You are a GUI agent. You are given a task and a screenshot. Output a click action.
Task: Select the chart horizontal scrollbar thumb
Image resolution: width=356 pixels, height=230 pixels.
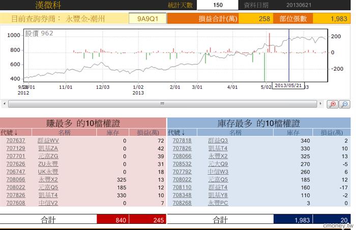click(x=163, y=104)
